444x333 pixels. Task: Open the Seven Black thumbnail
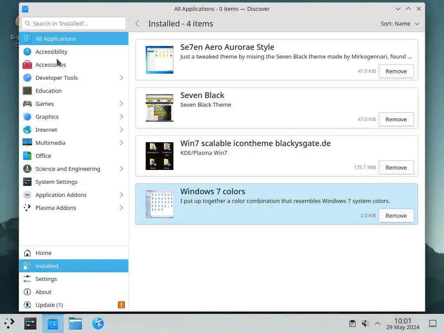pos(160,108)
